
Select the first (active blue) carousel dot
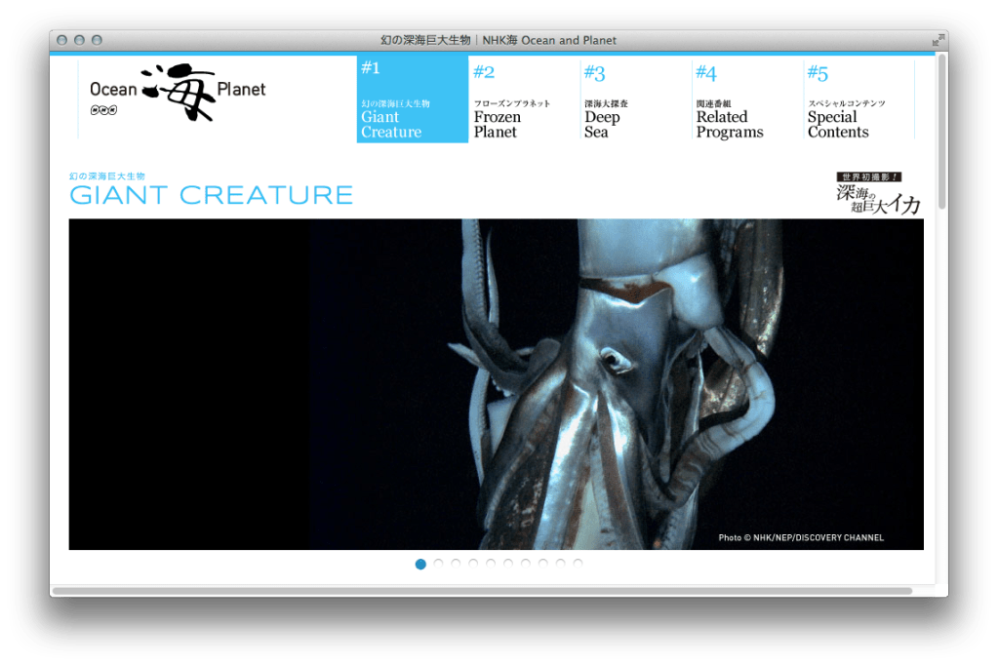pyautogui.click(x=420, y=564)
